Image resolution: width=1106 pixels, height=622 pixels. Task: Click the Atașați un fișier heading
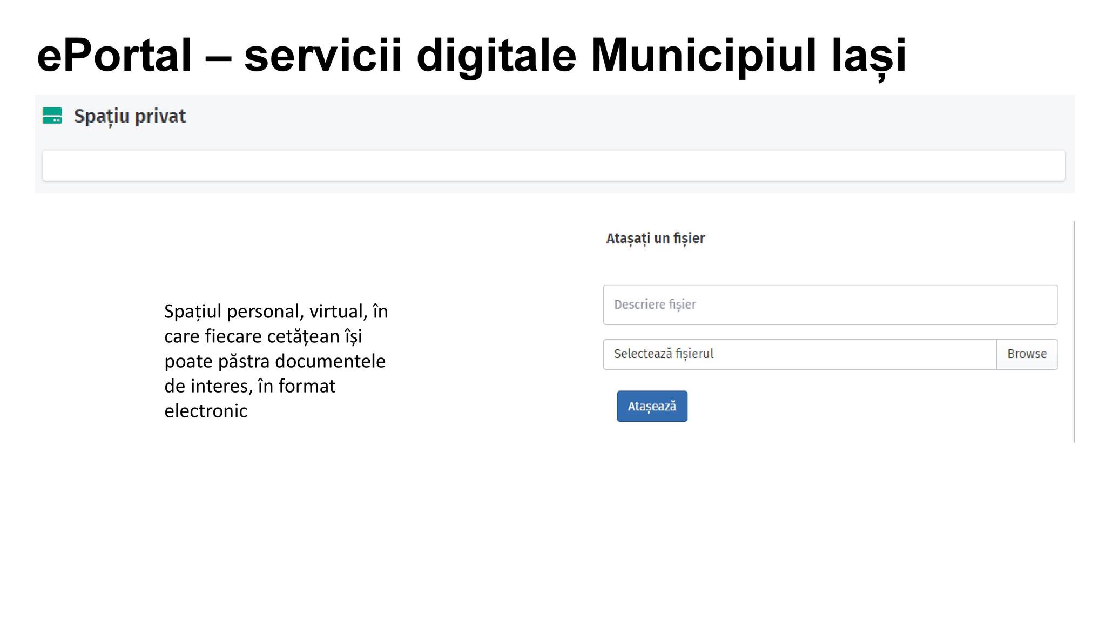click(x=655, y=238)
